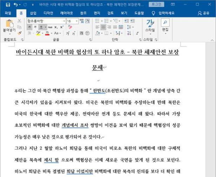Open the font name dropdown 함초롬바탕
Screen dimensions: 216x177
pos(46,21)
